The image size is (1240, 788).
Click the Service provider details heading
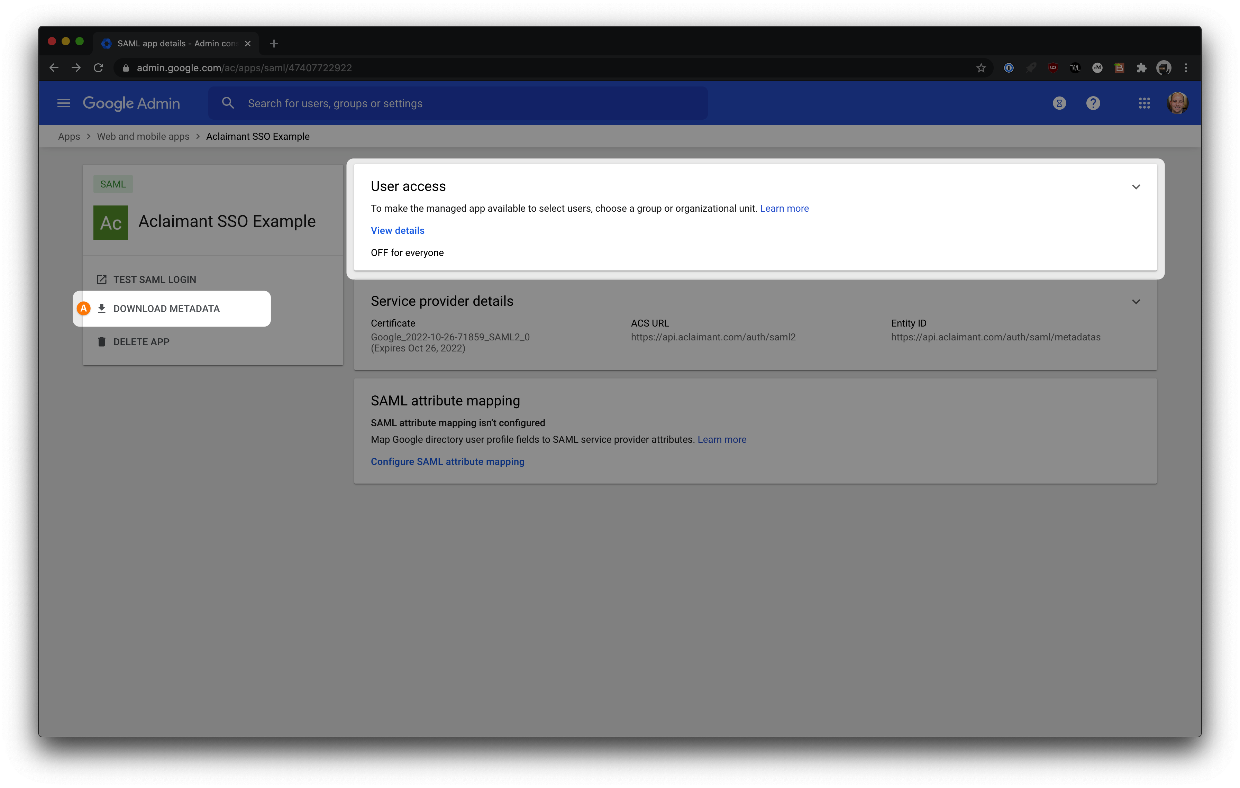coord(442,301)
